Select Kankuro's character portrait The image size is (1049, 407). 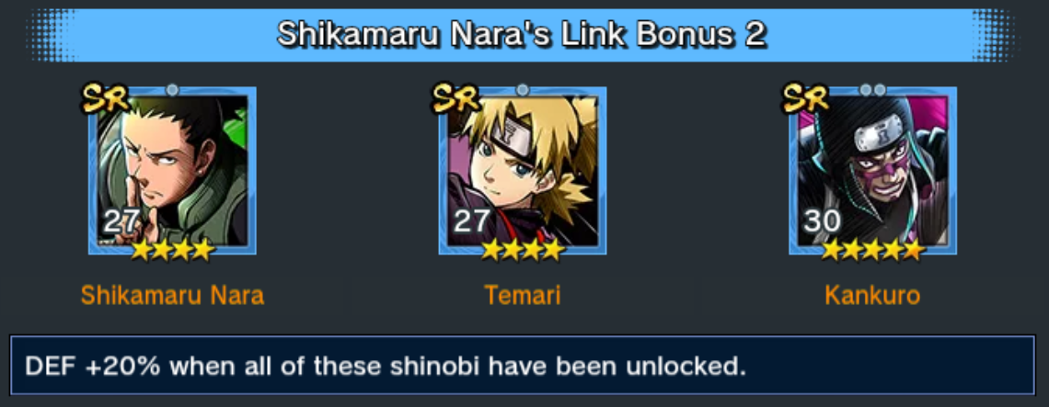click(x=873, y=170)
